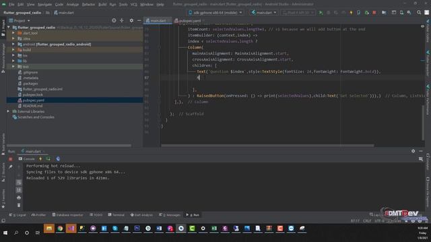Viewport: 431px width, 242px height.
Task: Open the Dart Analysis tool window
Action: click(x=141, y=215)
